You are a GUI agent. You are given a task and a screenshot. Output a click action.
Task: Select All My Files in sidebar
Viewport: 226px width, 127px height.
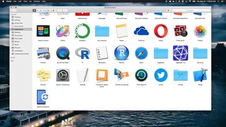point(18,23)
